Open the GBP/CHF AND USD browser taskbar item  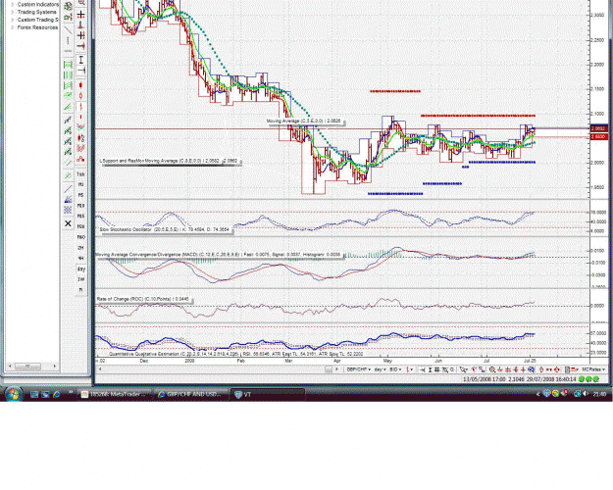(x=190, y=395)
